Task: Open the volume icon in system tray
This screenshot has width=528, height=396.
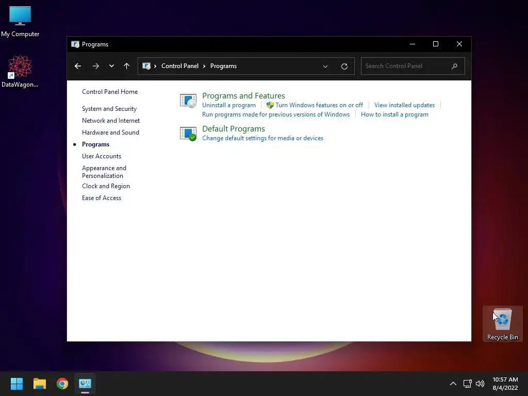Action: coord(480,384)
